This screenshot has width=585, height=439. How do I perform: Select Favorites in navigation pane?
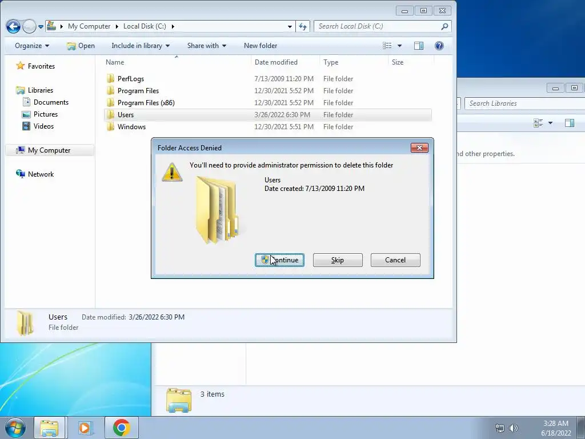(x=35, y=66)
